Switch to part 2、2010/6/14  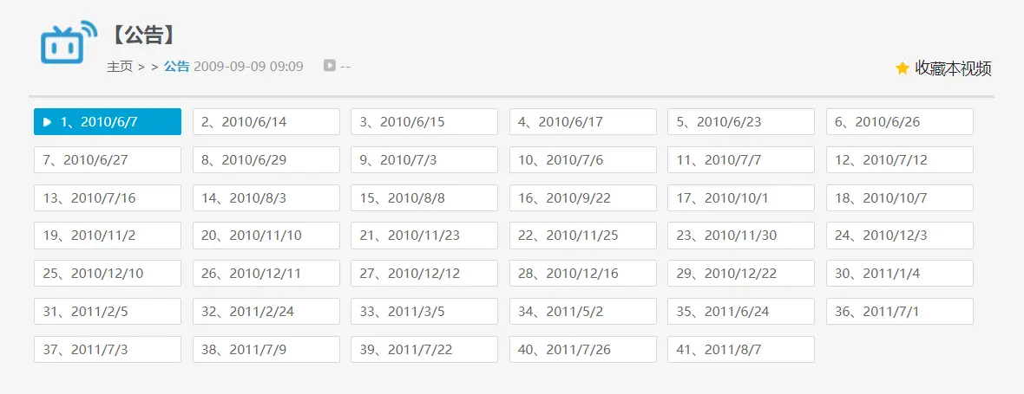point(266,122)
